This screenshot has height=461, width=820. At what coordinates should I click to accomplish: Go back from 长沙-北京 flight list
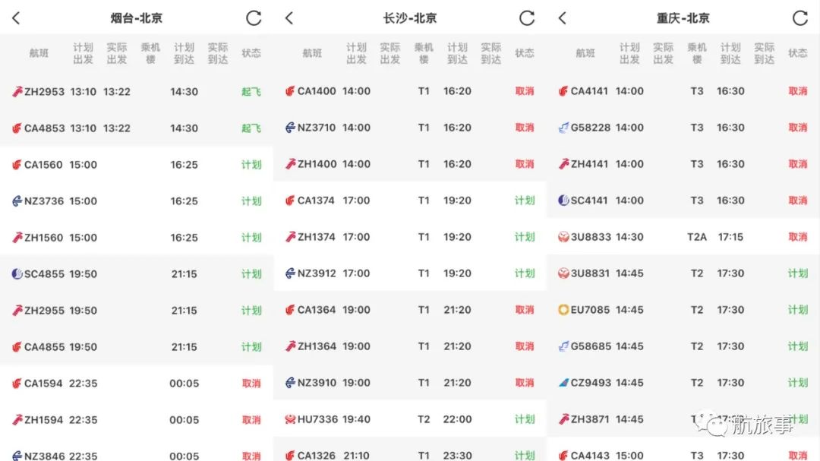[x=289, y=18]
